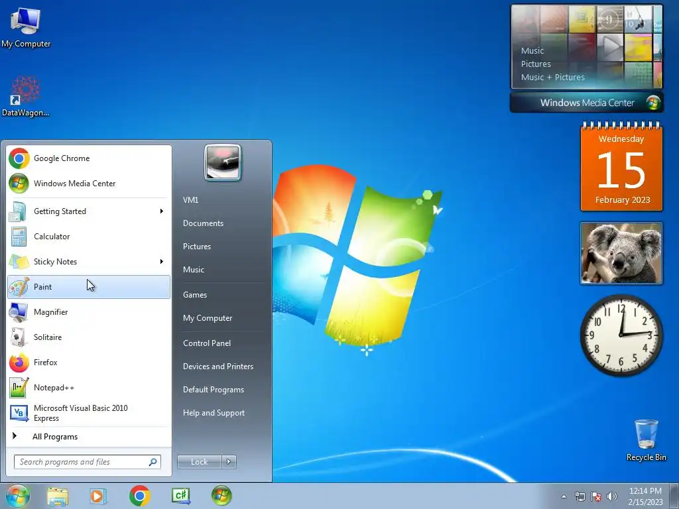This screenshot has width=679, height=509.
Task: Select the My Computer desktop icon
Action: pos(26,28)
